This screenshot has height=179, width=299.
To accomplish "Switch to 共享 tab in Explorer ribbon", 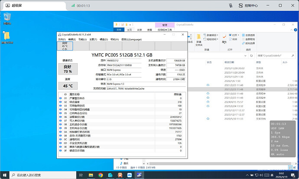I will 140,30.
